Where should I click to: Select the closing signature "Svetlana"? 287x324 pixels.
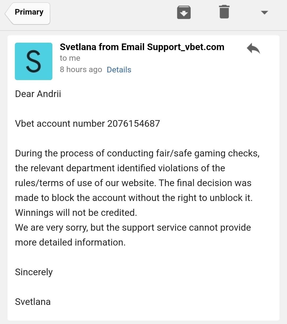click(33, 302)
